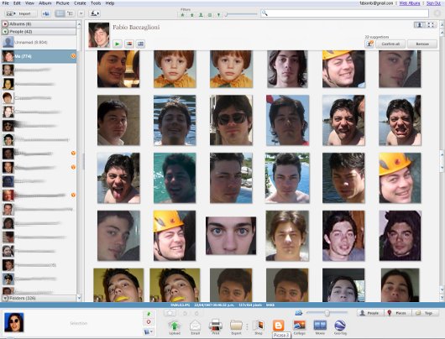Adjust the thumbnail size slider
Viewport: 445px width, 339px height.
coord(327,313)
